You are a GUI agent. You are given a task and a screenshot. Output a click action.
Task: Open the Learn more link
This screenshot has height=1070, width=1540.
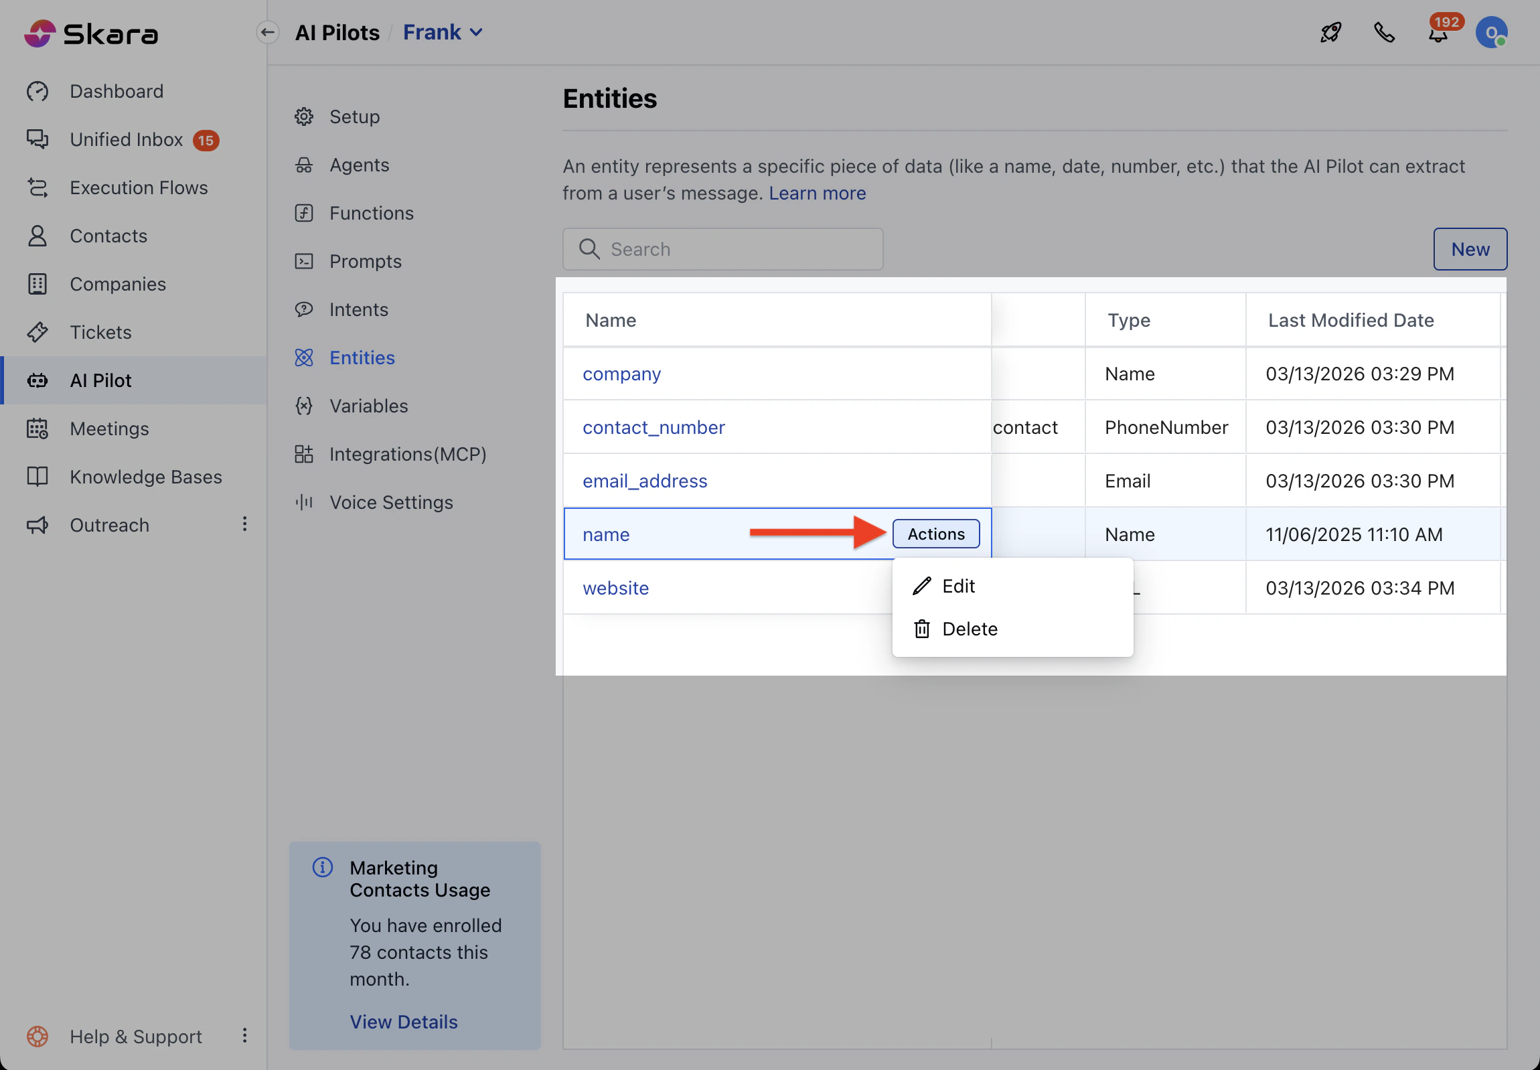[x=817, y=193]
